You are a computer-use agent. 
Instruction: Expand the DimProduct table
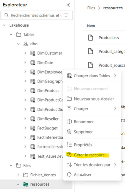click(x=25, y=91)
